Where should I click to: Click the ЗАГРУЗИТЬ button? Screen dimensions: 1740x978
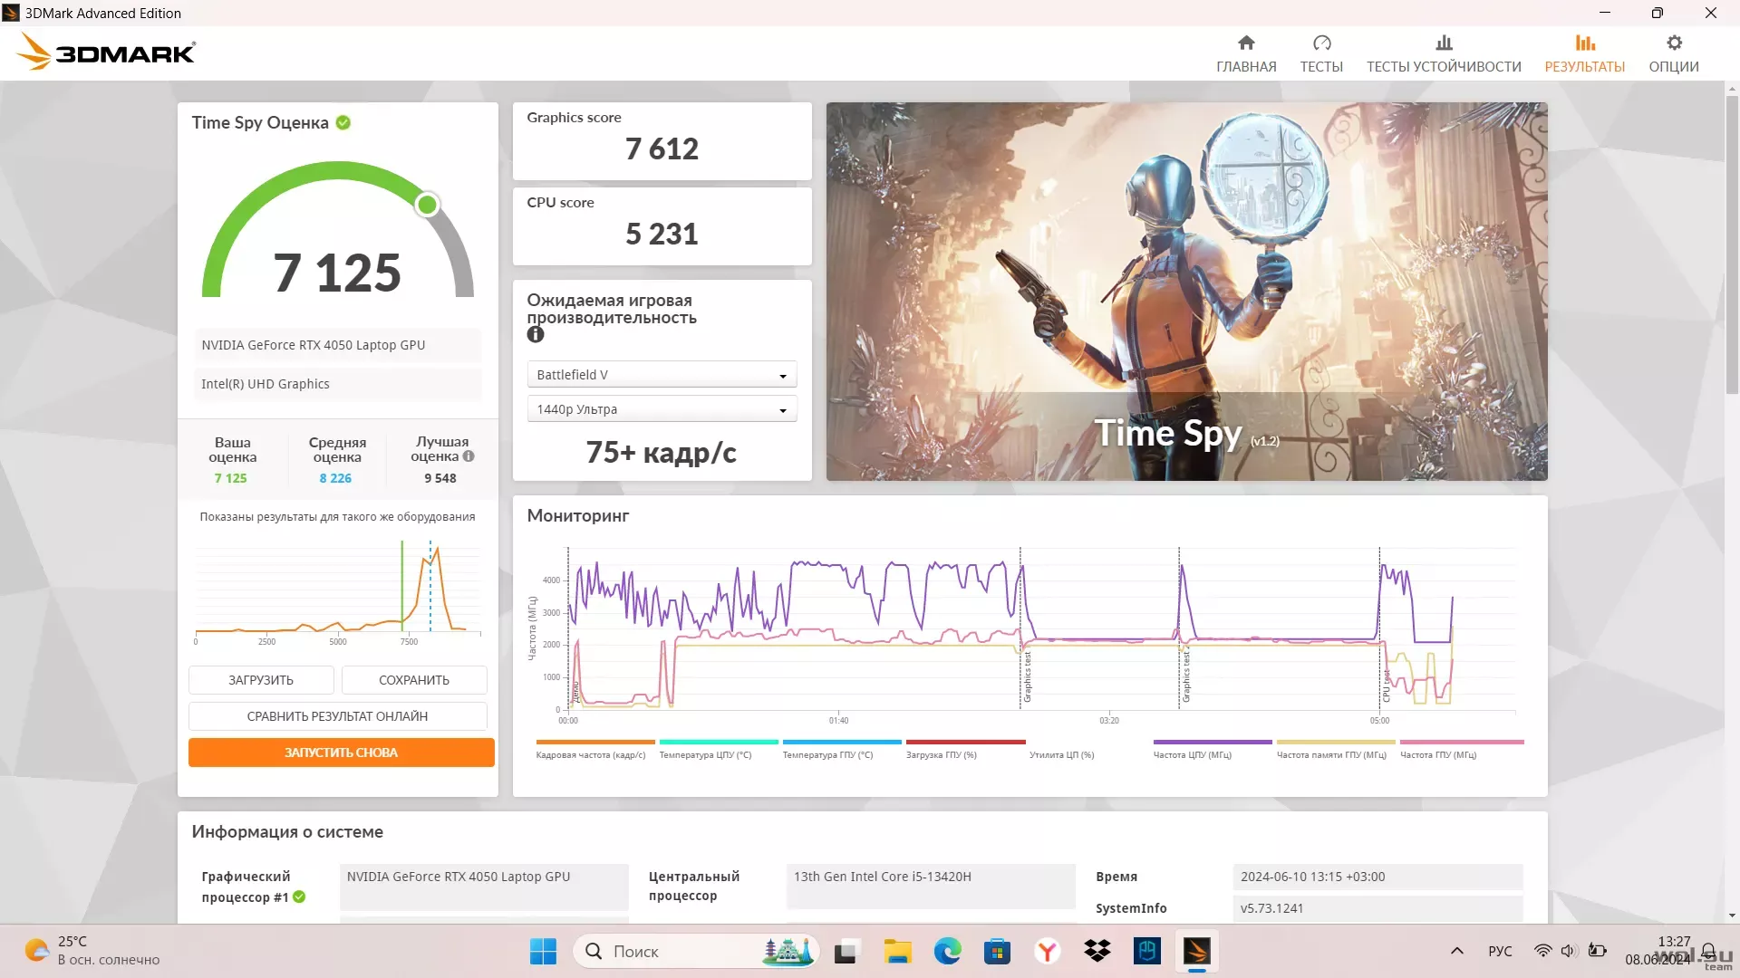click(x=261, y=680)
